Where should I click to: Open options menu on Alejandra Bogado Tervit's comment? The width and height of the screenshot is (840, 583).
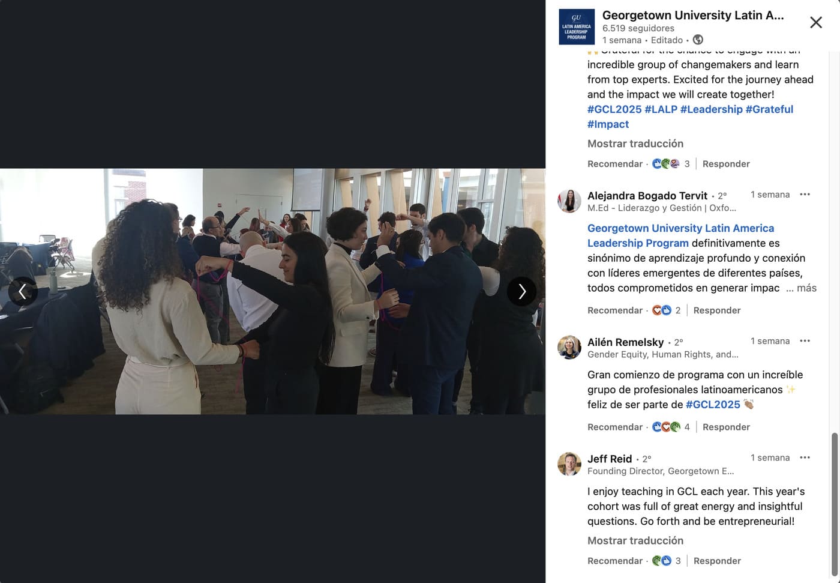tap(805, 194)
